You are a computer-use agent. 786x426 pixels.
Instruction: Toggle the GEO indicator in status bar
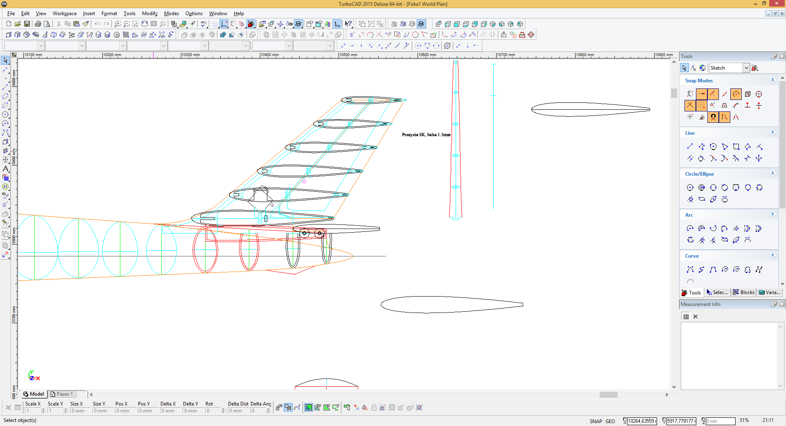point(610,421)
